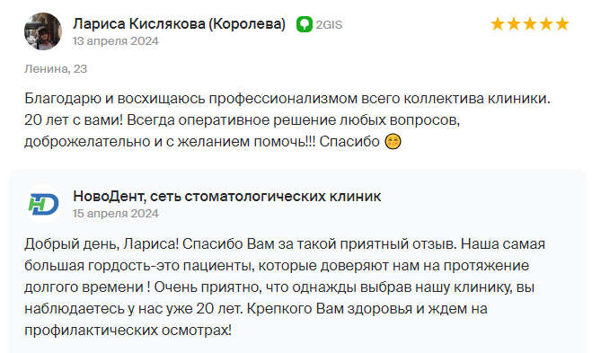This screenshot has width=592, height=353.
Task: Click the reply date 15 апреля 2024
Action: point(116,213)
